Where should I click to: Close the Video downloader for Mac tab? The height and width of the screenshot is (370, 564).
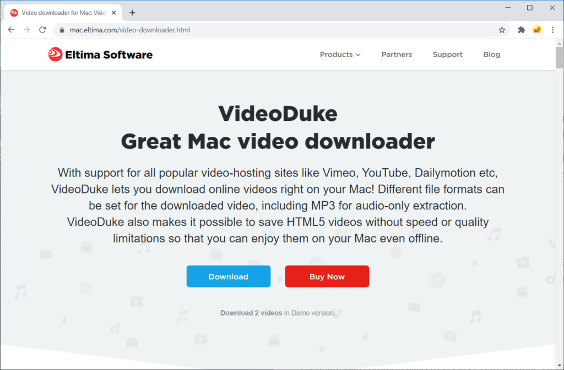113,13
